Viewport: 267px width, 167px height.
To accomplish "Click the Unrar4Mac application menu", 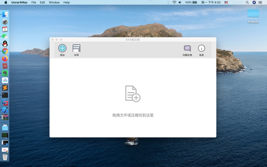I will click(x=19, y=2).
